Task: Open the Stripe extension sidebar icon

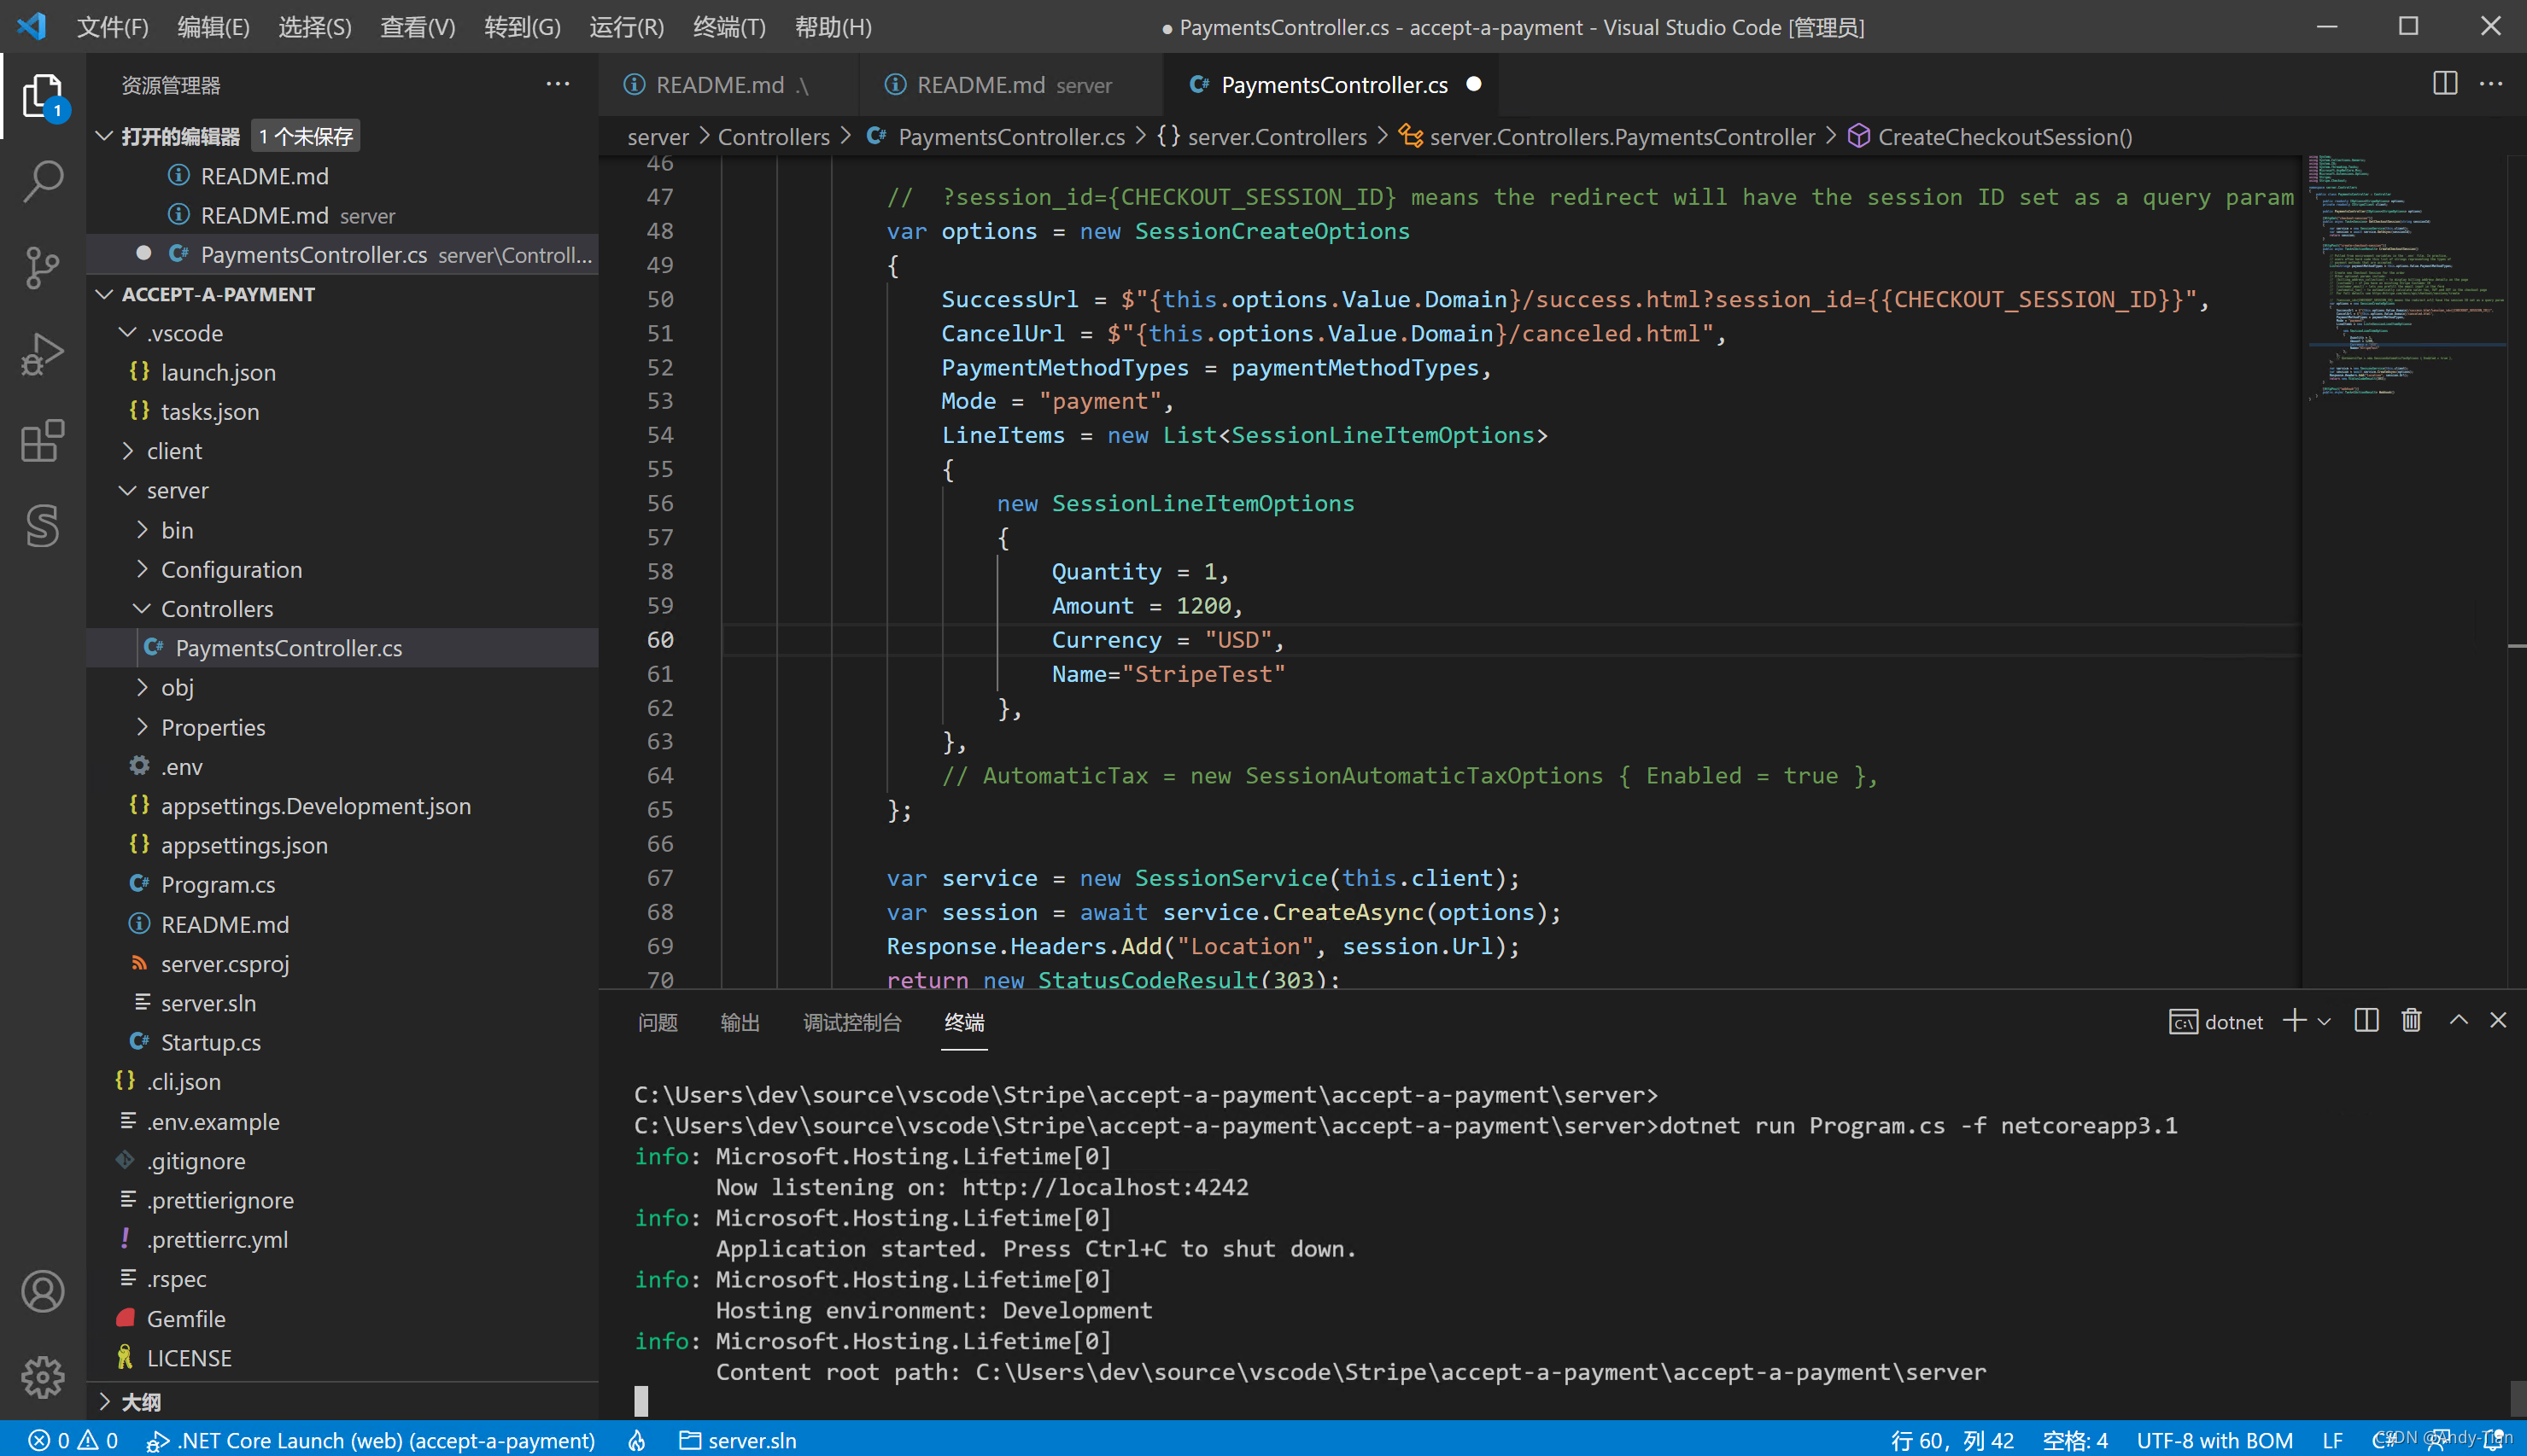Action: (x=43, y=526)
